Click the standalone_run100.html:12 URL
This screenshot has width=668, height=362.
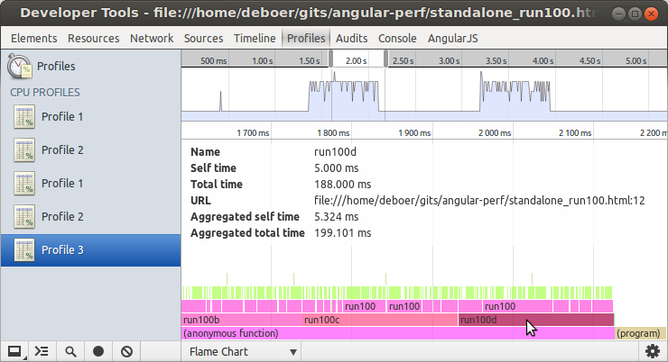tap(479, 201)
